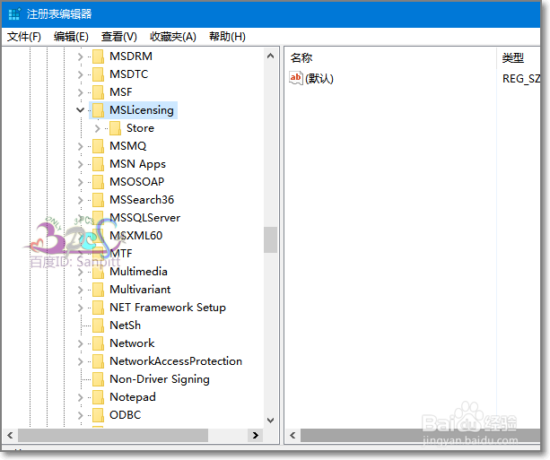Open the 帮助(H) menu
Screen dimensions: 550x460
227,37
